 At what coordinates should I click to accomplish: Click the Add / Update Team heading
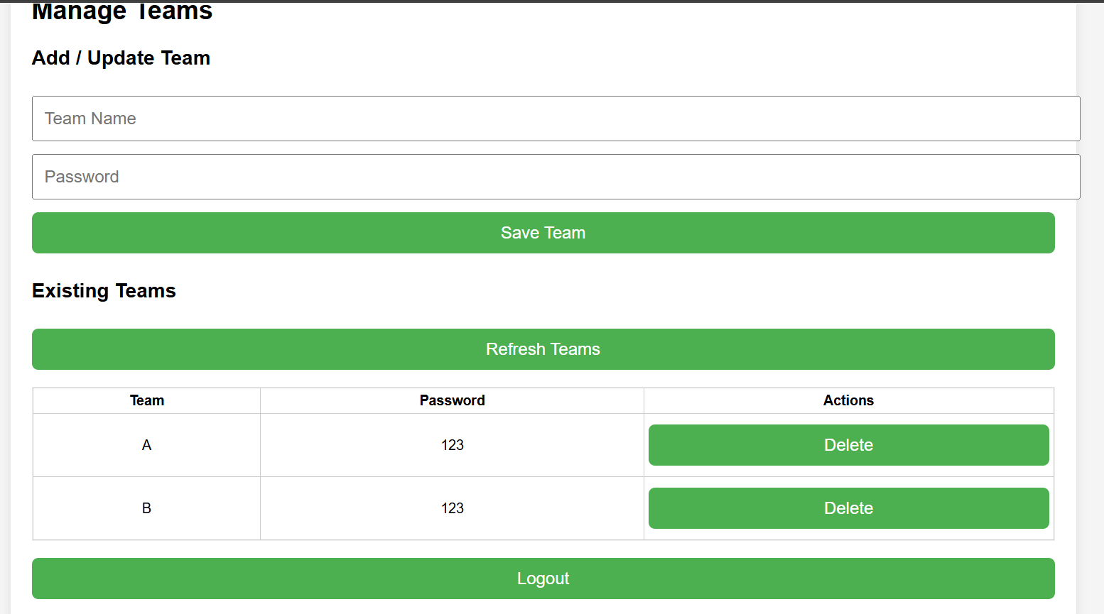[x=121, y=58]
